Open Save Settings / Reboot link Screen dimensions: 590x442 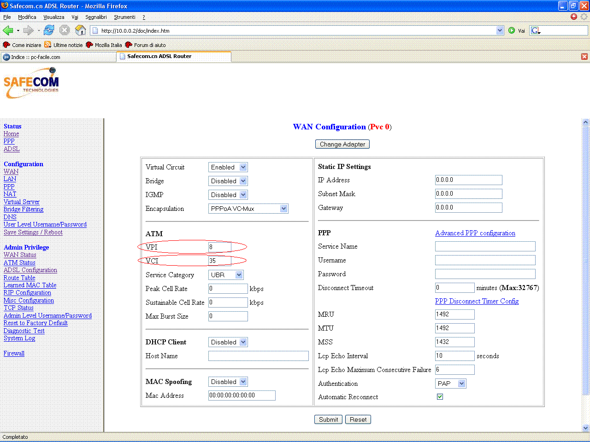coord(33,232)
